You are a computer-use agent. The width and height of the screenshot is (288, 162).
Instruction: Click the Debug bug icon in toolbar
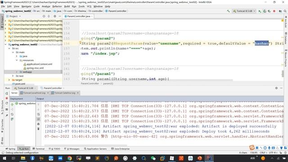tap(265, 11)
